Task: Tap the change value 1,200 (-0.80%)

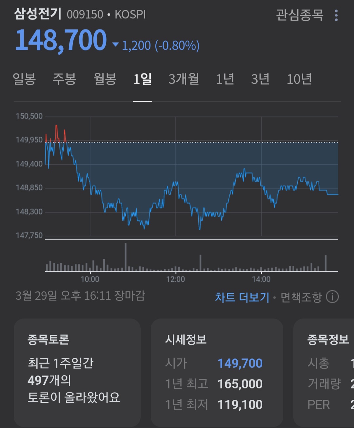Action: coord(161,46)
